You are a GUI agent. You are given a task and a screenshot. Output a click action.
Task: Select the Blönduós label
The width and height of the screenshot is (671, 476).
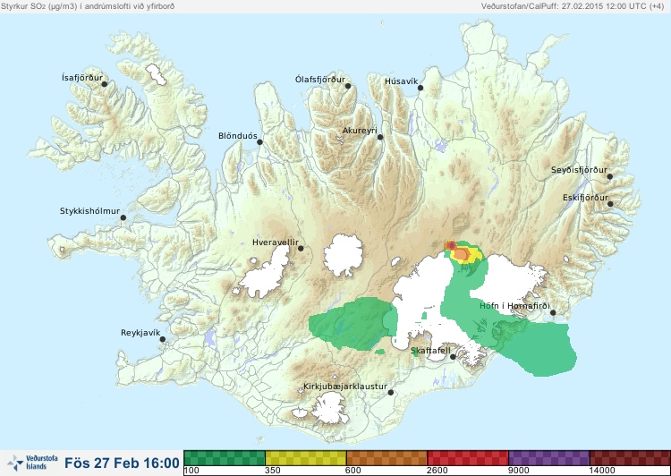coord(237,136)
